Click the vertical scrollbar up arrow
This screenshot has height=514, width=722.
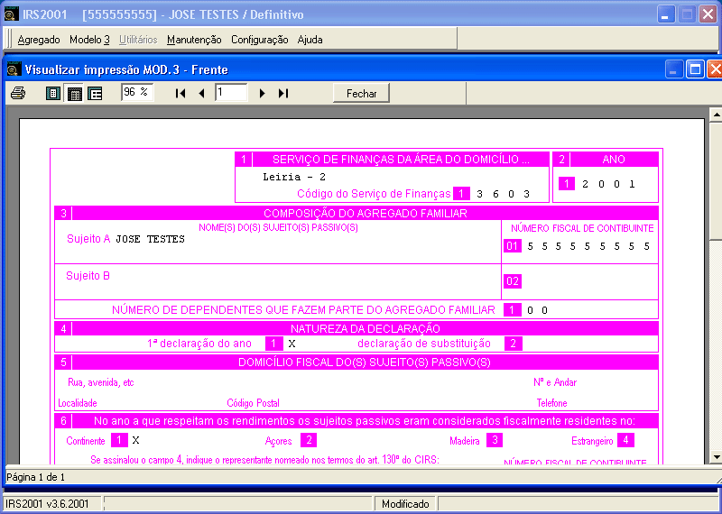[x=716, y=114]
